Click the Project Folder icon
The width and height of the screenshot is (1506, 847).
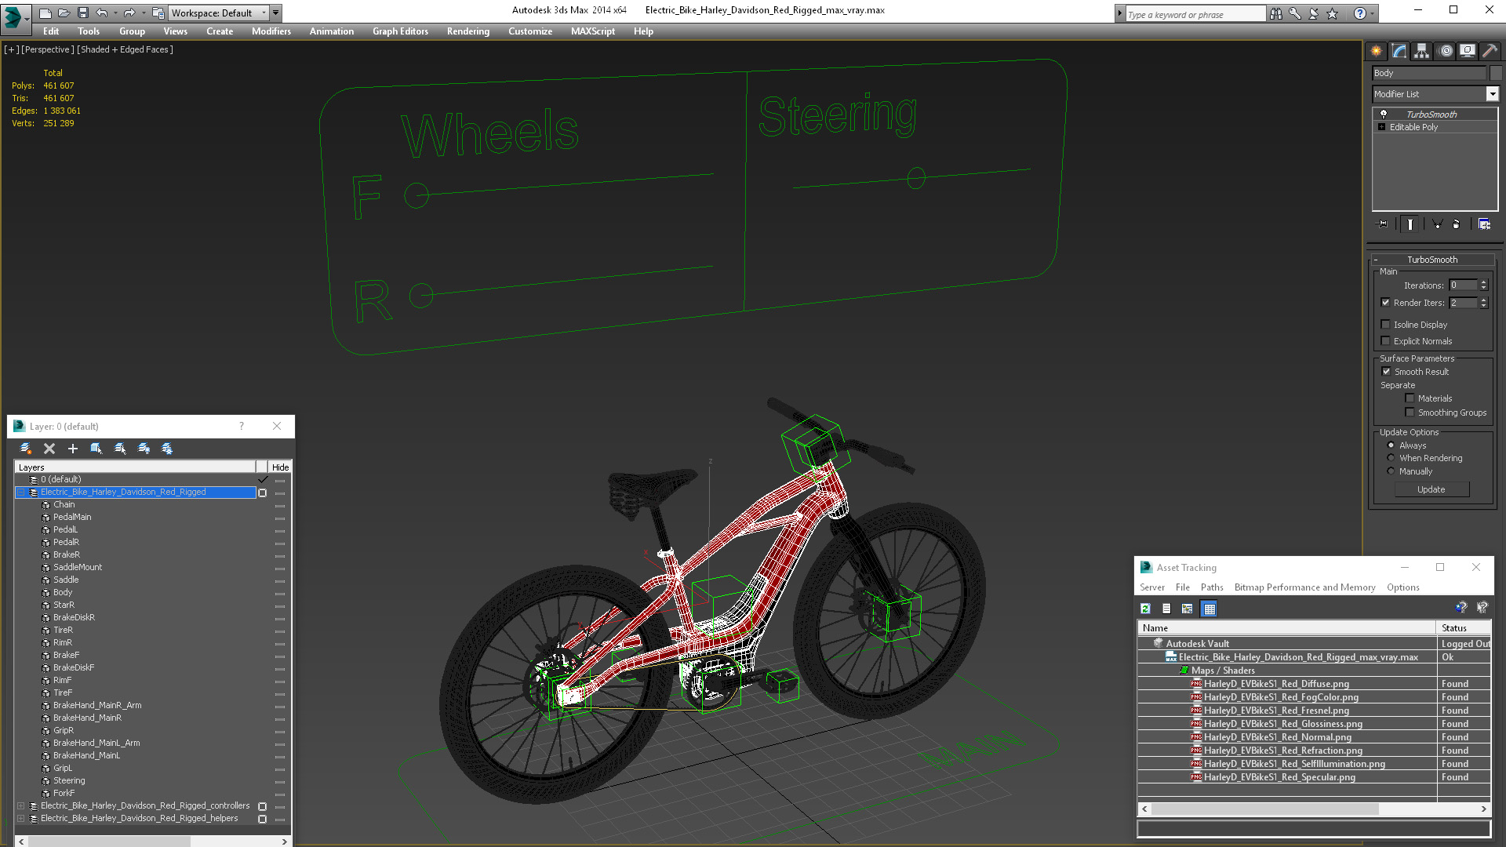[x=158, y=13]
